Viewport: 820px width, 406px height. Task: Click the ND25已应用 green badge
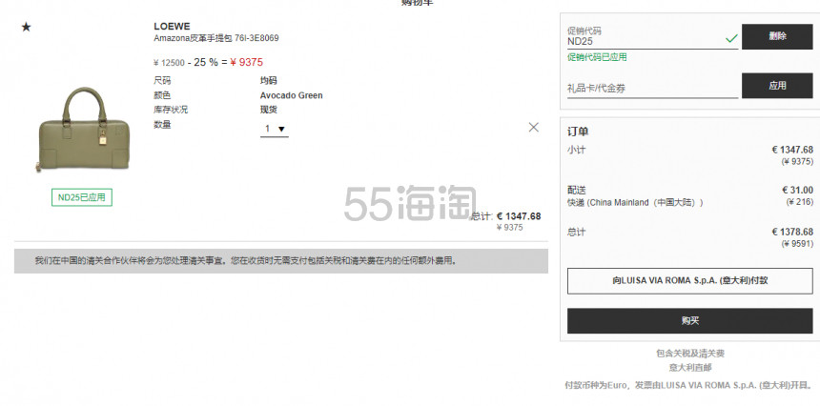click(x=82, y=197)
